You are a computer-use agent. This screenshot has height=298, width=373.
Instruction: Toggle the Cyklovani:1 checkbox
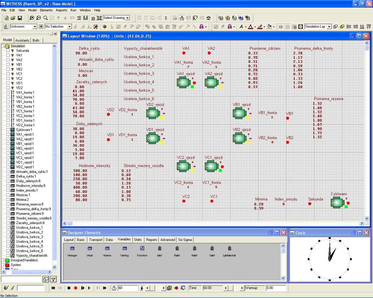[x=8, y=130]
